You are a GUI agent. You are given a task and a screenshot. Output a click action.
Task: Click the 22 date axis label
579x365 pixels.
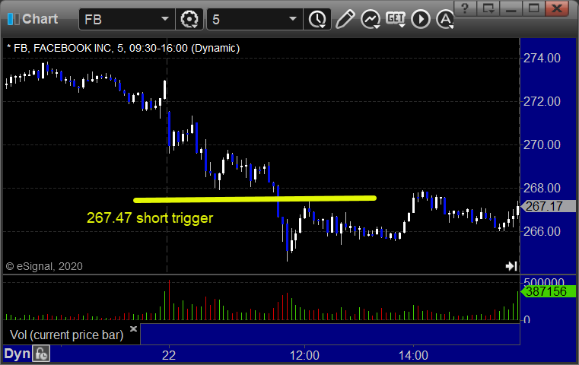pos(169,355)
